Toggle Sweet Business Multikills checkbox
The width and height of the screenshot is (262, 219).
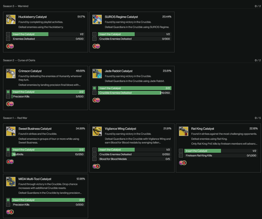(x=8, y=154)
